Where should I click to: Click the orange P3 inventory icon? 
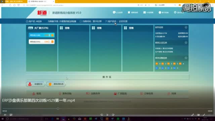(x=169, y=64)
